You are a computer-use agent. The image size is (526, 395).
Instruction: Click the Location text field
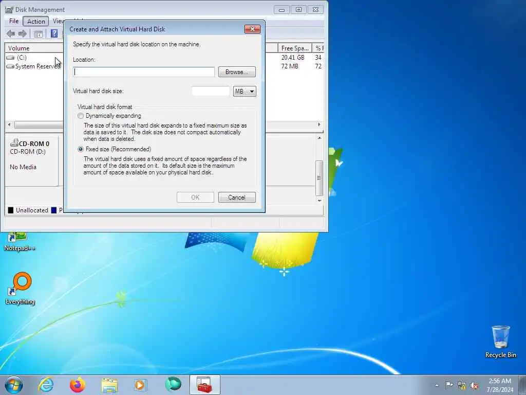coord(144,72)
